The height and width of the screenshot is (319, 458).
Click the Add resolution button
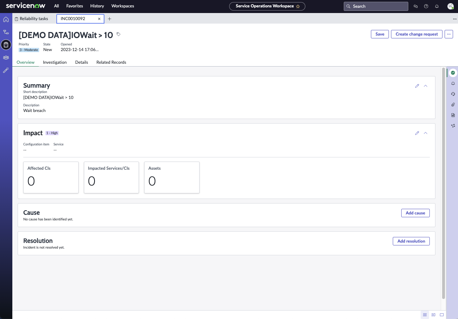pos(411,241)
